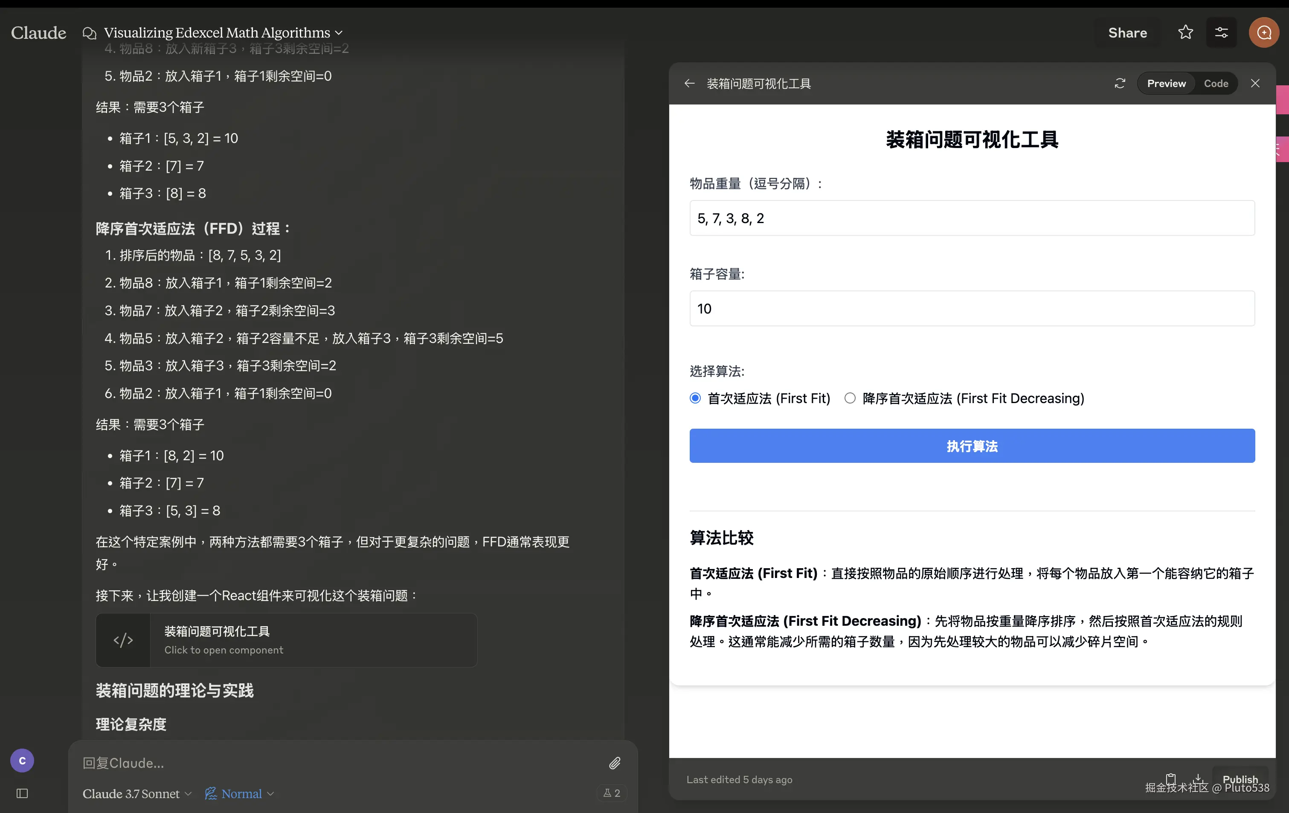Click the orange new chat icon
The image size is (1289, 813).
click(1264, 33)
